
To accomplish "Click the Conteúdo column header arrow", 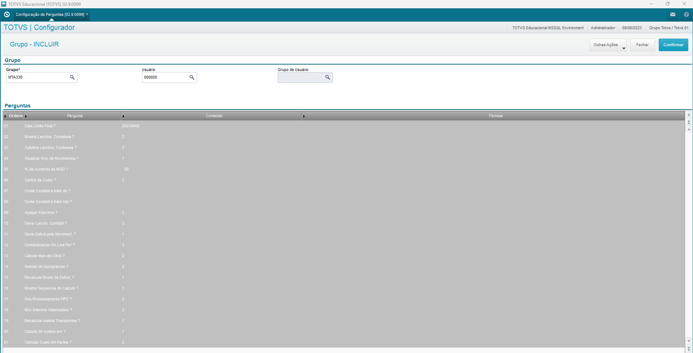I will tap(123, 116).
